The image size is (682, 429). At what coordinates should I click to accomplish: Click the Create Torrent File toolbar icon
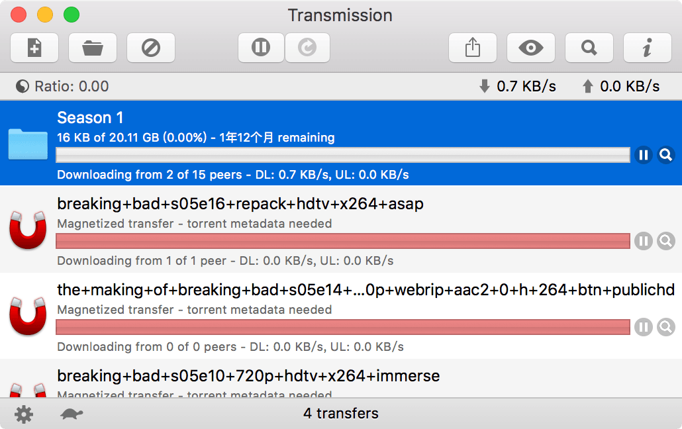point(34,48)
